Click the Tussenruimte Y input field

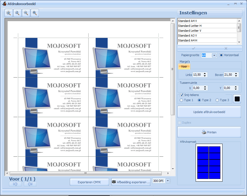229,88
